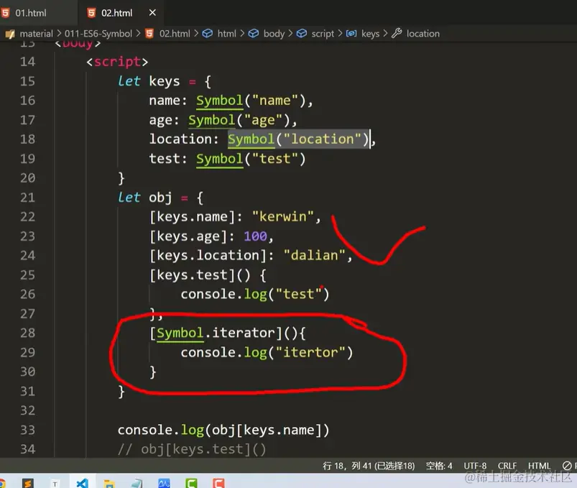The width and height of the screenshot is (577, 488).
Task: Click [keys.test]() on line 25
Action: point(200,275)
